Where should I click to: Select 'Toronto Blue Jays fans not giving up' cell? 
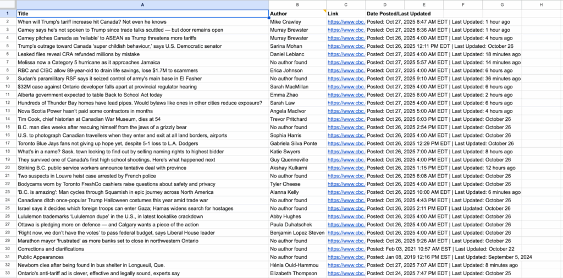(142, 143)
